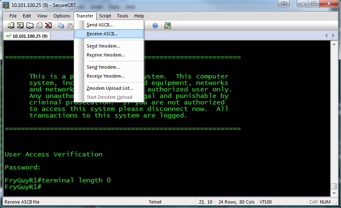Click the Disconnect red X icon
Screen dimensions: 341x208
pyautogui.click(x=48, y=26)
